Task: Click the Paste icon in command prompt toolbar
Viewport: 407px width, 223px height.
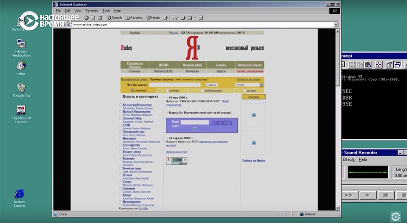Action: click(x=368, y=65)
